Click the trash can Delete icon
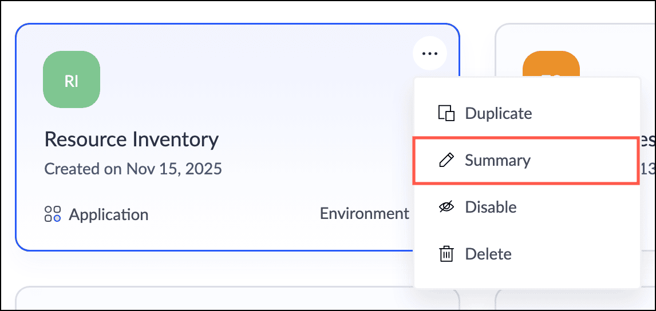This screenshot has width=656, height=311. tap(446, 254)
